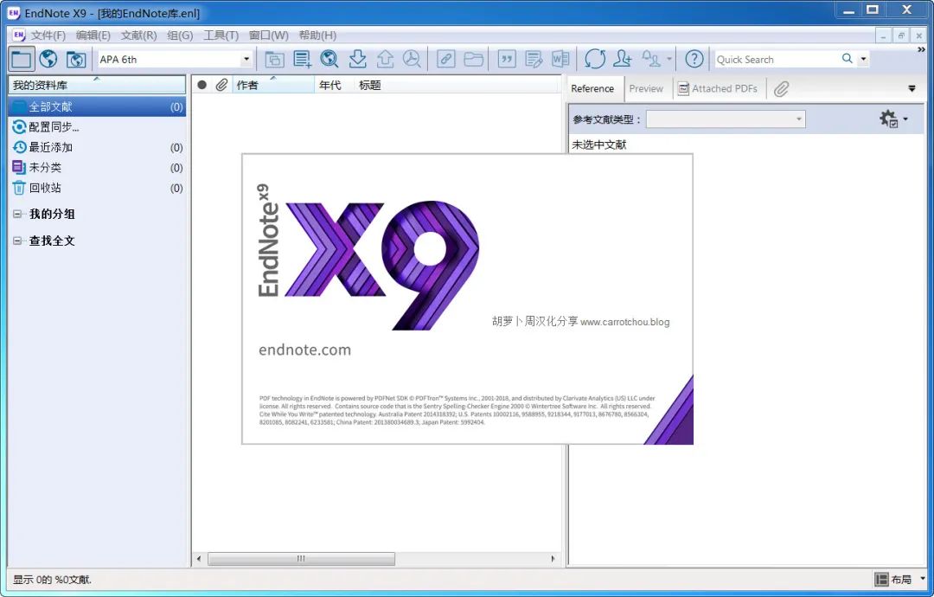Open the 工具(T) menu
Image resolution: width=934 pixels, height=597 pixels.
pos(221,35)
